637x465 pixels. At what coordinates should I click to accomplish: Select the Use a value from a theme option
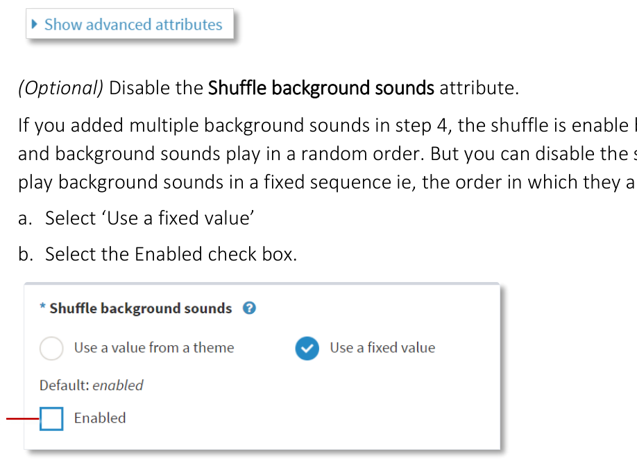pos(51,349)
